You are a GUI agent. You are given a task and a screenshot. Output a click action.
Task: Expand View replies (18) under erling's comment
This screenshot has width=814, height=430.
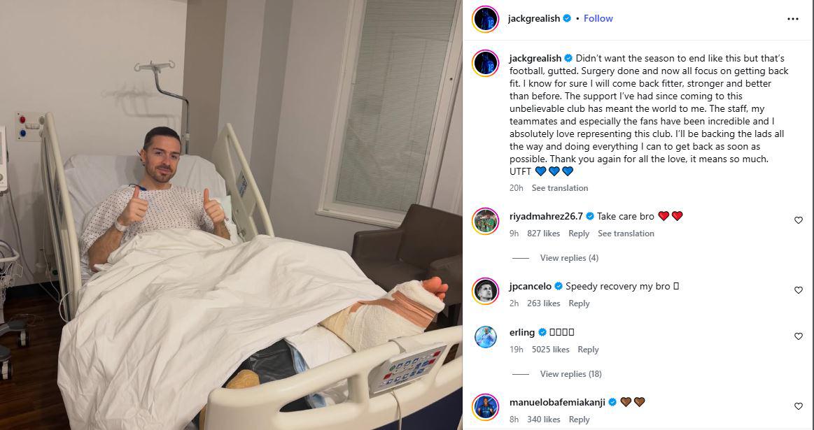coord(570,374)
